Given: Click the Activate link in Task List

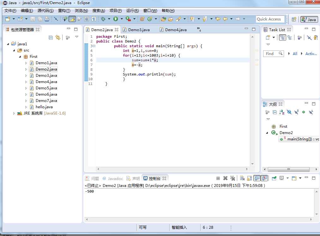Looking at the screenshot, I should (311, 54).
